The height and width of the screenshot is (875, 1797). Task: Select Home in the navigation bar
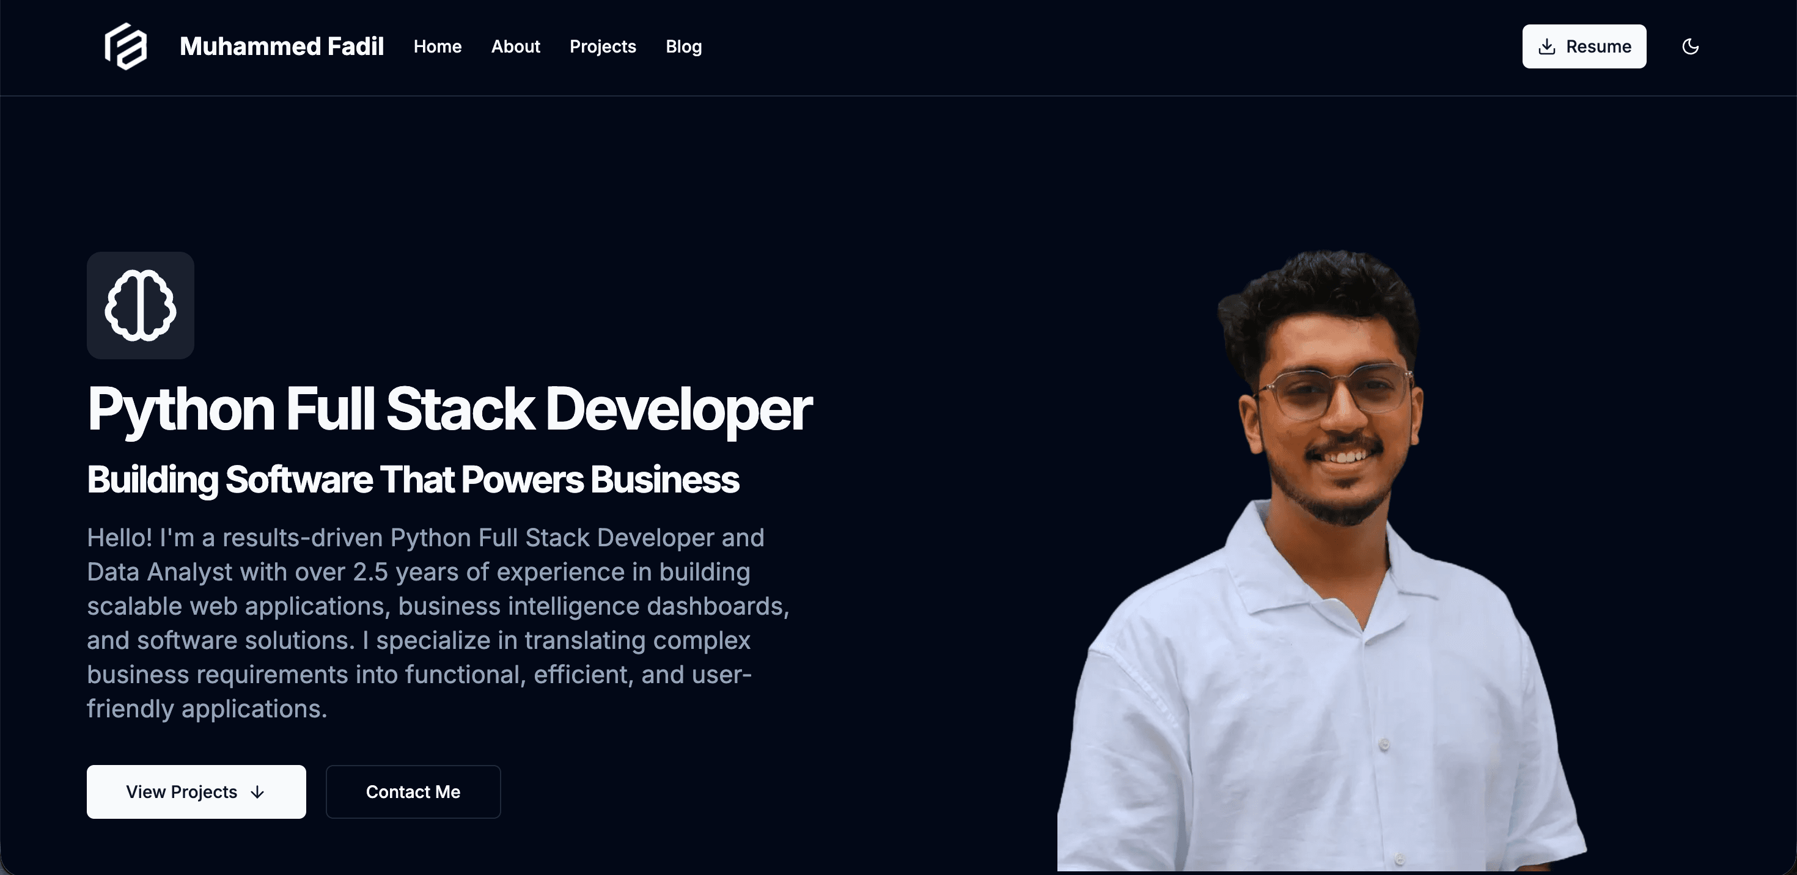click(x=438, y=46)
